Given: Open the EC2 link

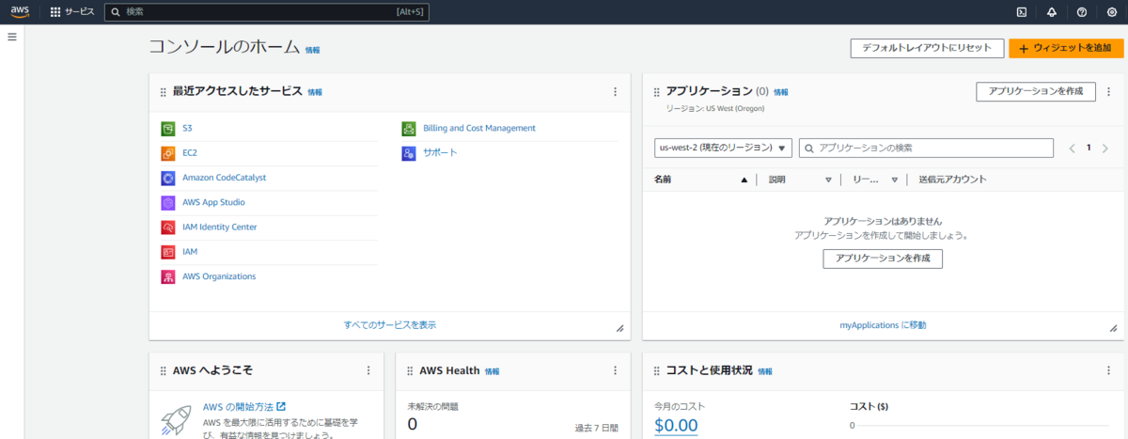Looking at the screenshot, I should coord(190,152).
